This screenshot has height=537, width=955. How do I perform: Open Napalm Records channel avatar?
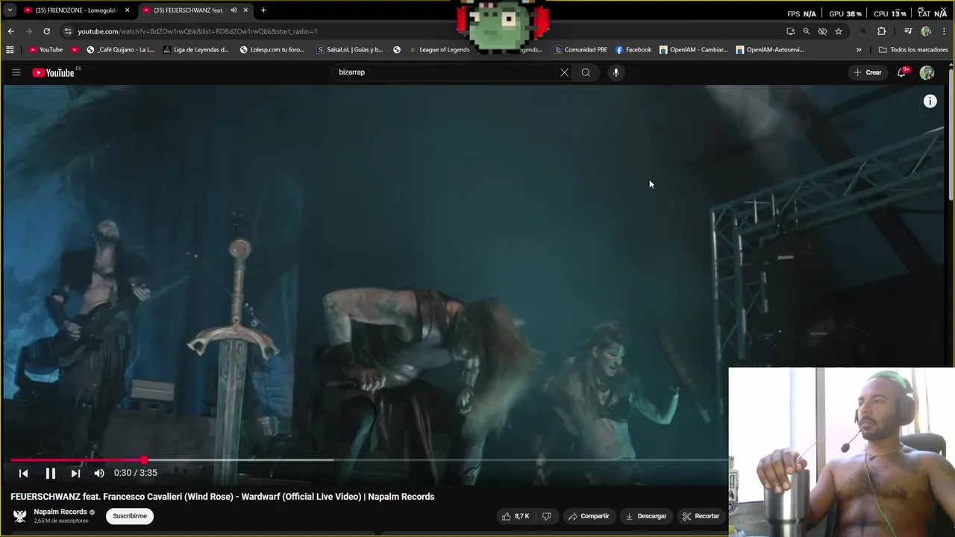point(19,516)
